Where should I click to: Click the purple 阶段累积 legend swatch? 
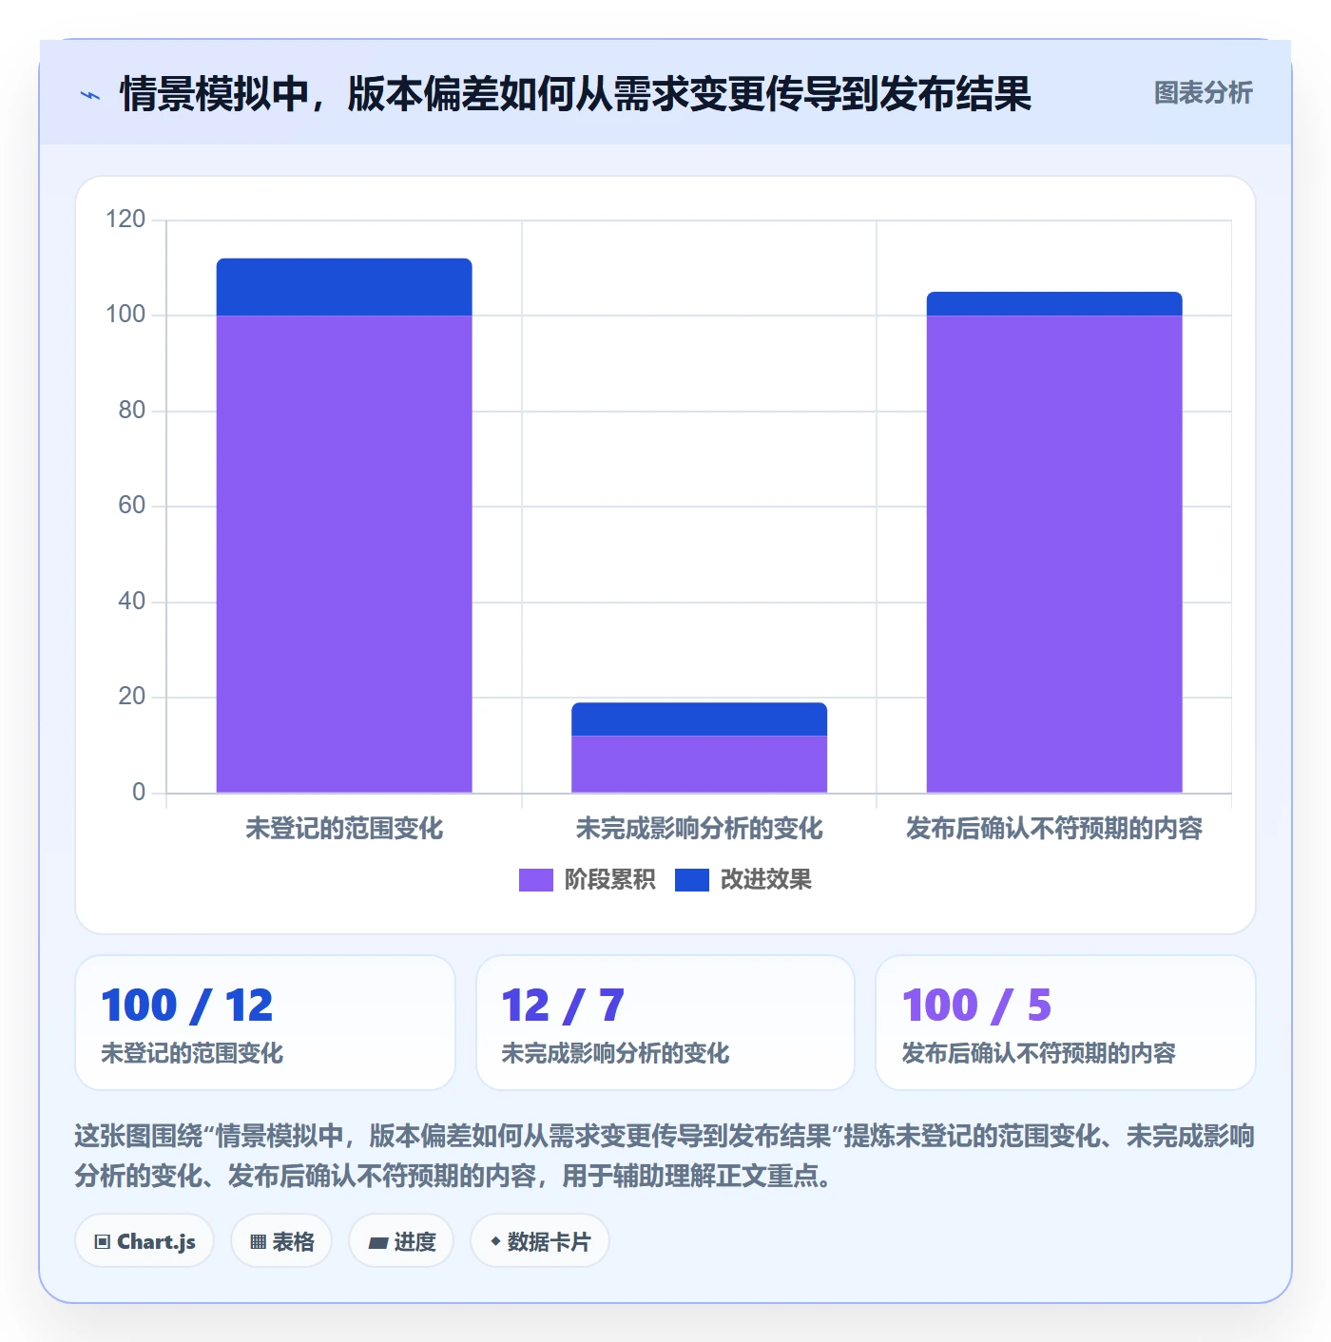click(x=535, y=880)
